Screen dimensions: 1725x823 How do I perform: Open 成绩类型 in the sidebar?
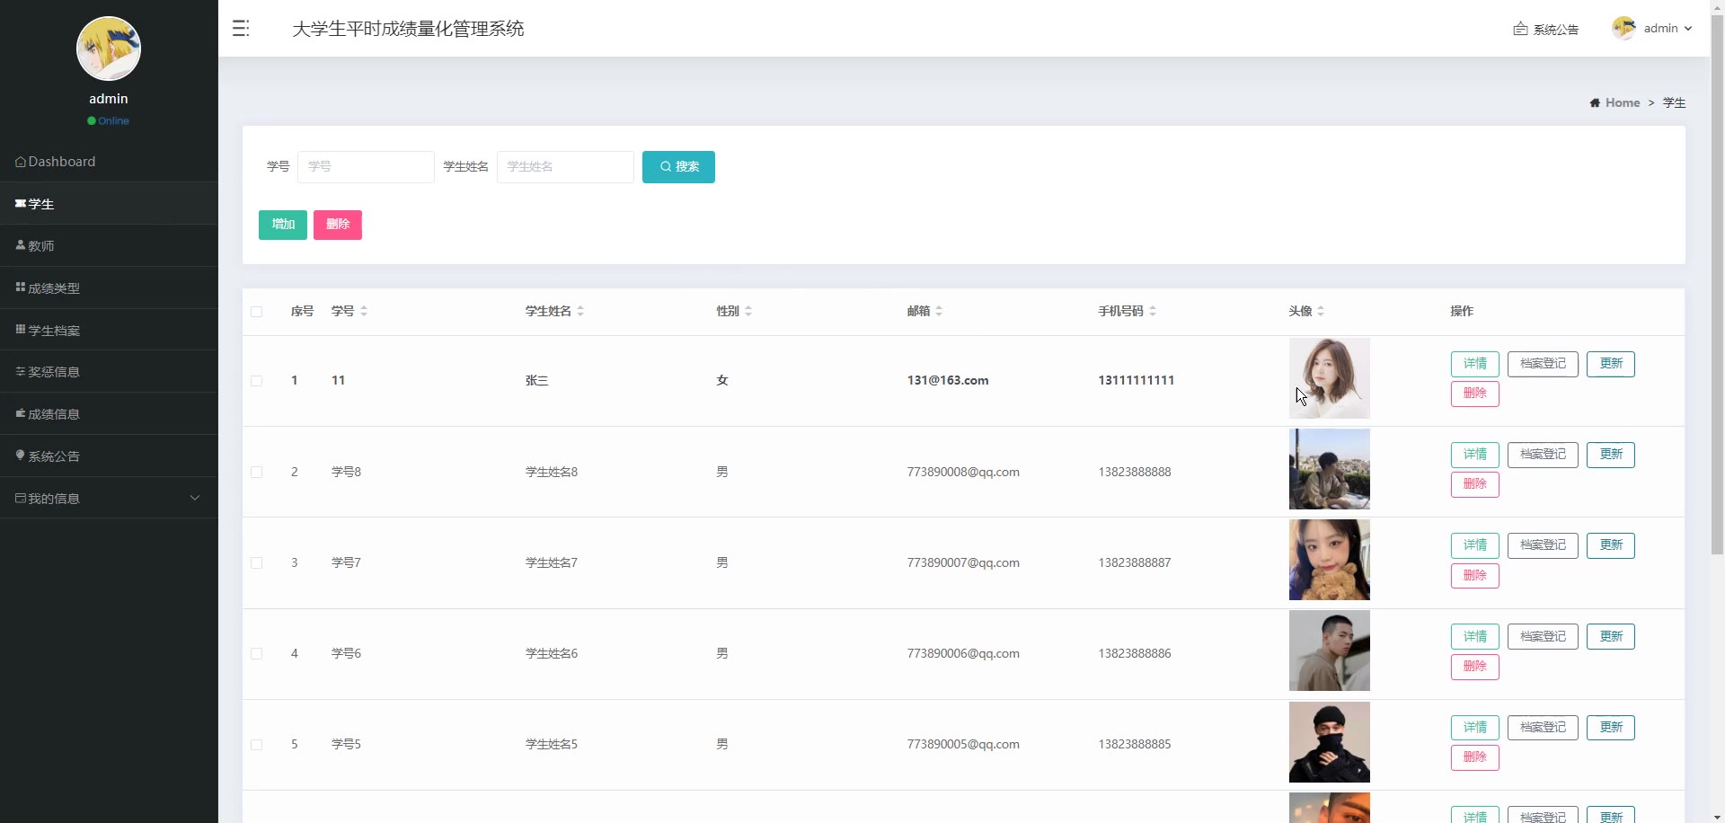click(x=109, y=288)
